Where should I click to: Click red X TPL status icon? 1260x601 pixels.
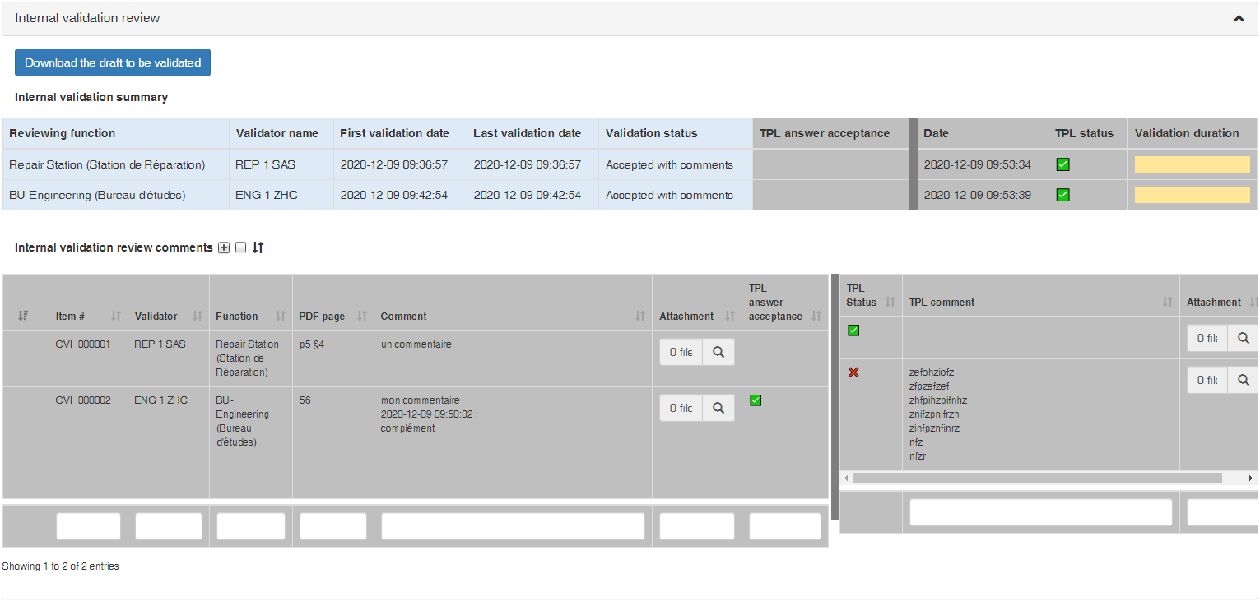853,372
